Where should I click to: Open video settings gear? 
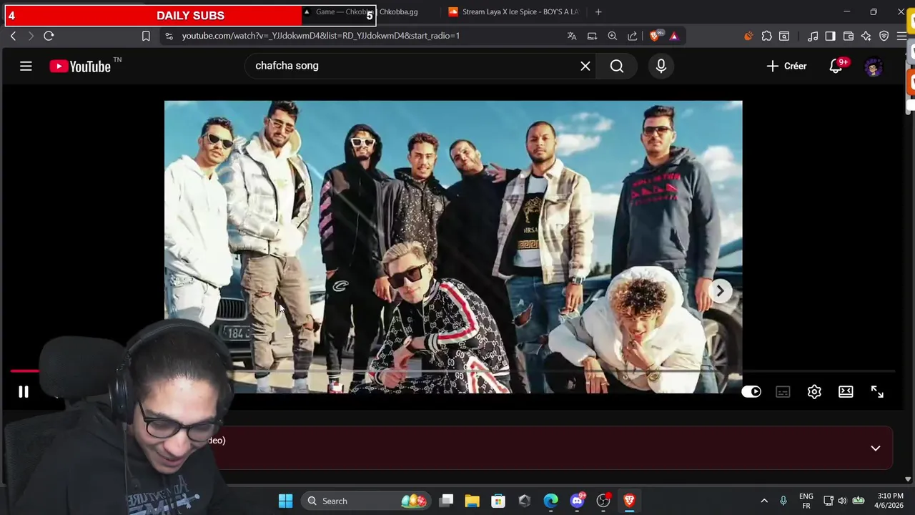coord(814,392)
